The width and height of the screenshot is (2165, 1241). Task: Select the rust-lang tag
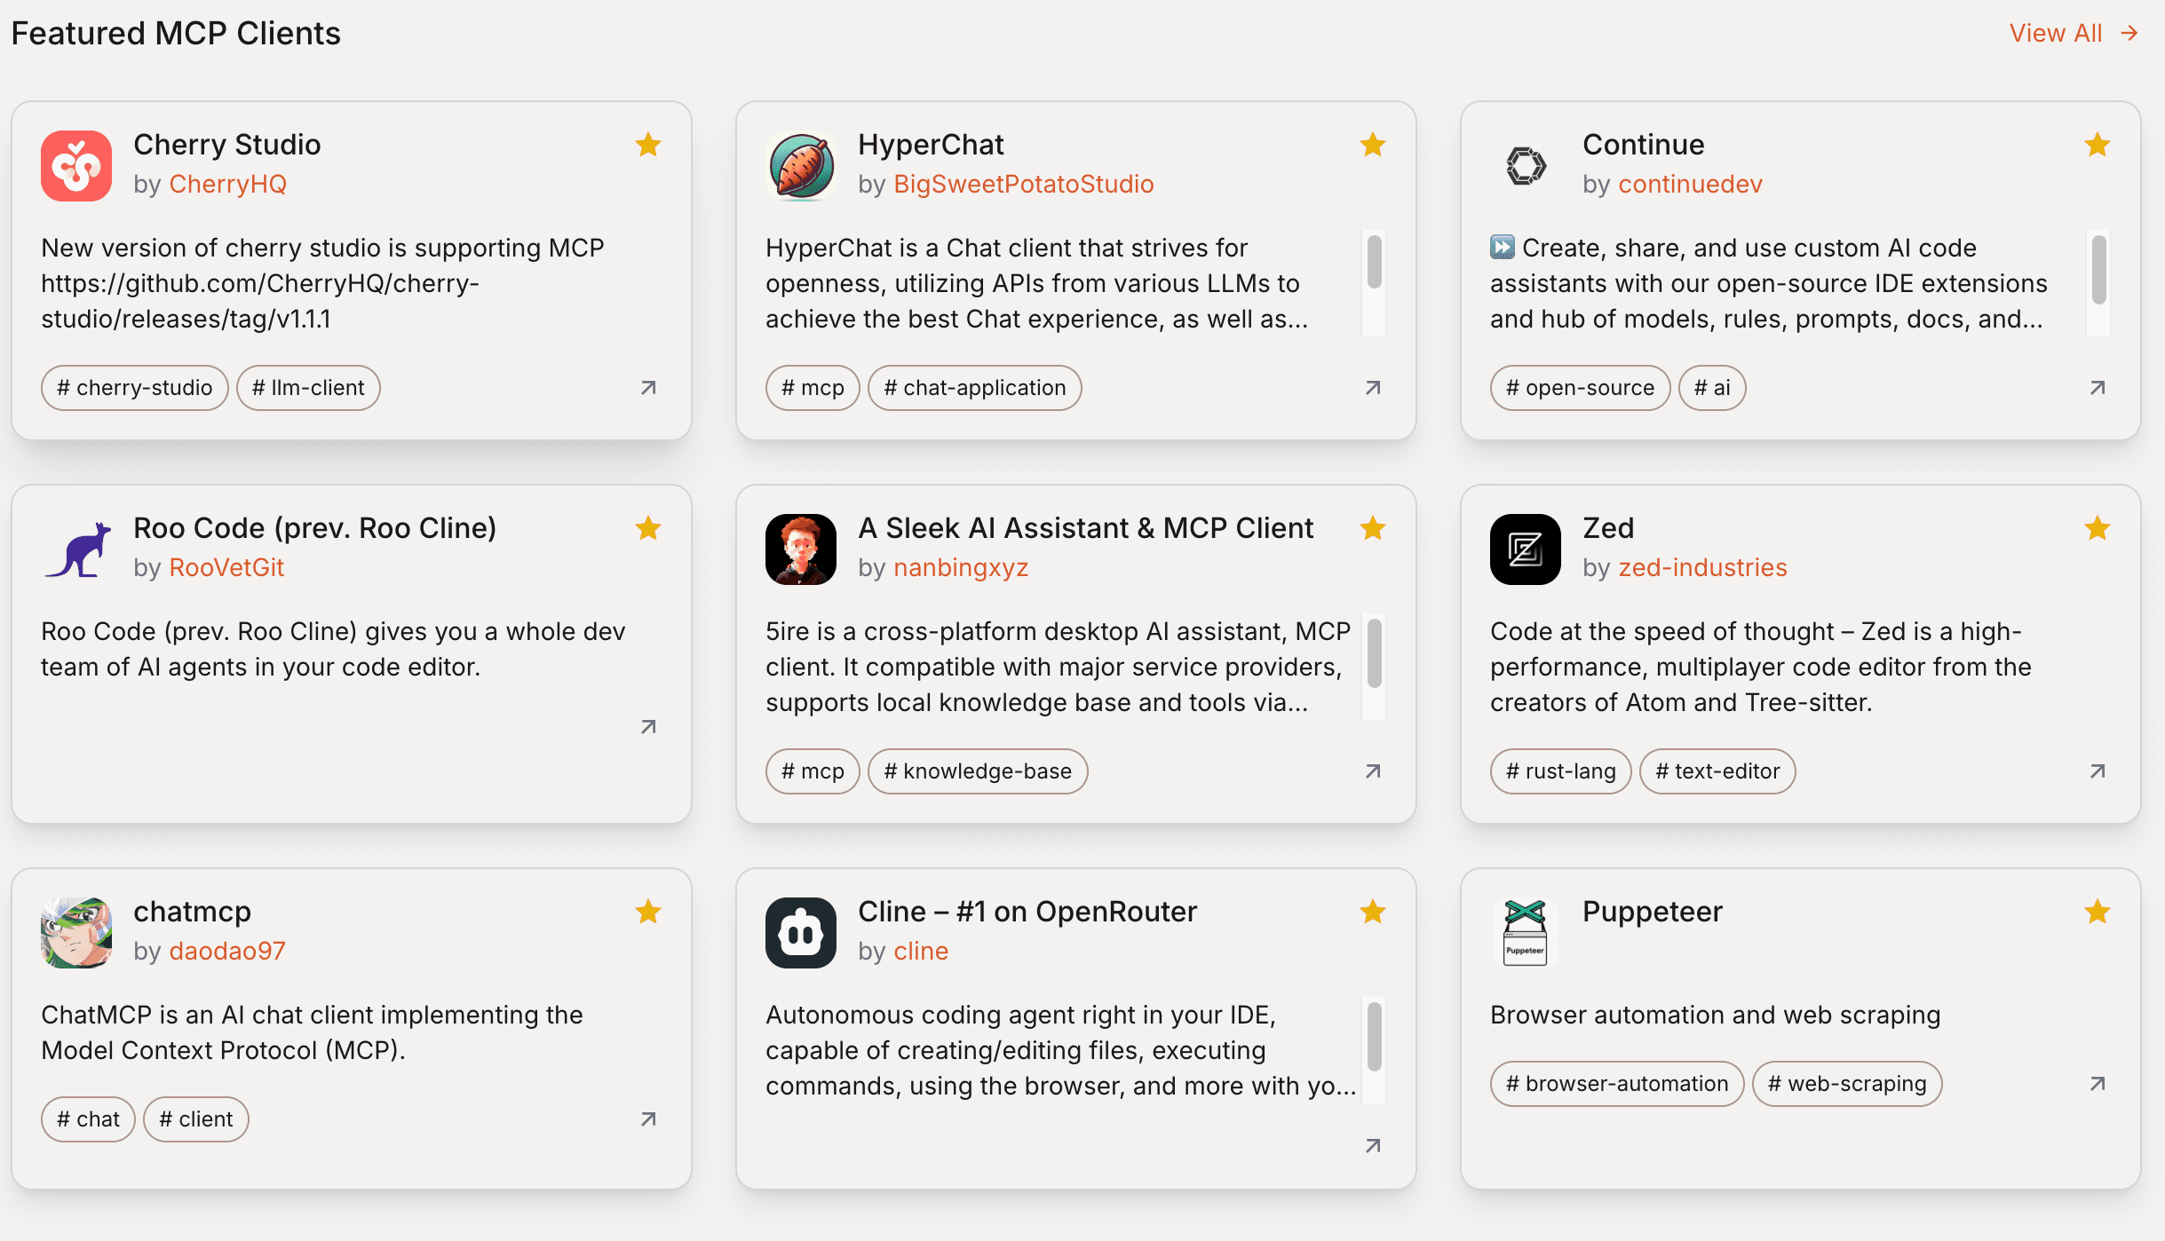click(1561, 771)
